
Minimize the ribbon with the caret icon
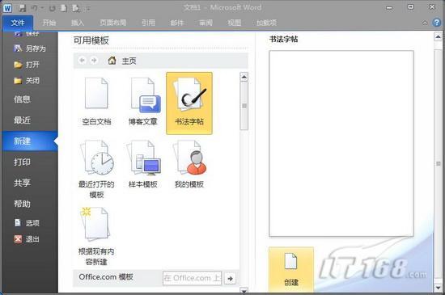pos(425,23)
